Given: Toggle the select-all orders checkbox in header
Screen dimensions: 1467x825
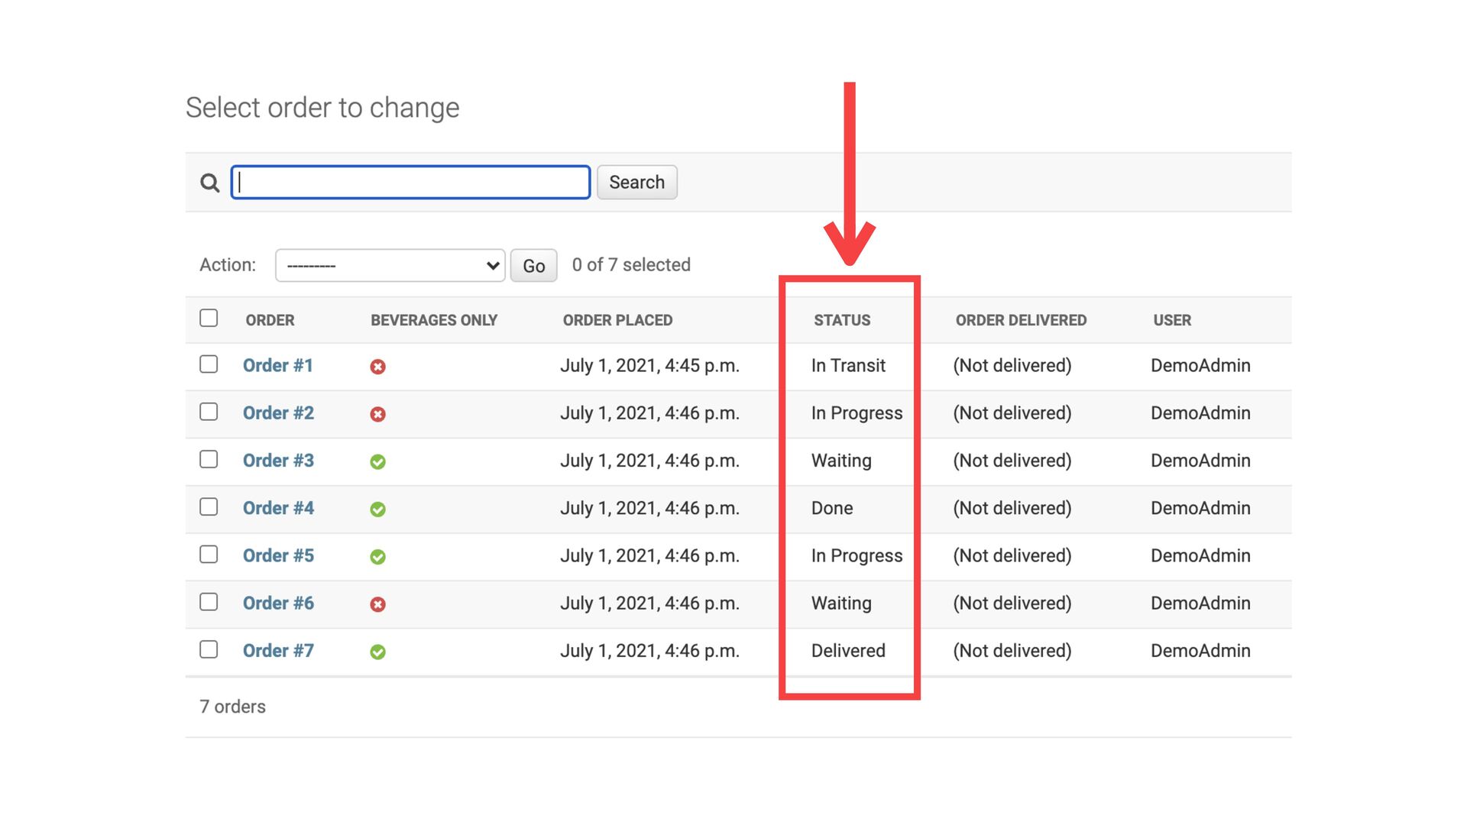Looking at the screenshot, I should (209, 318).
